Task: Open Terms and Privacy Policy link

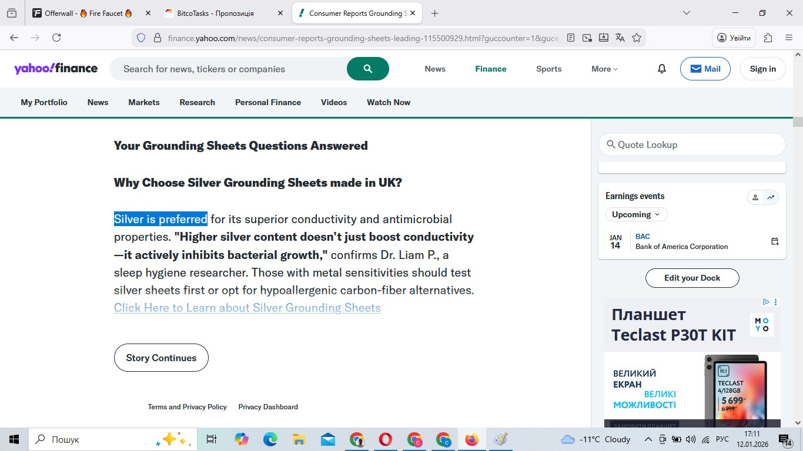Action: click(188, 406)
